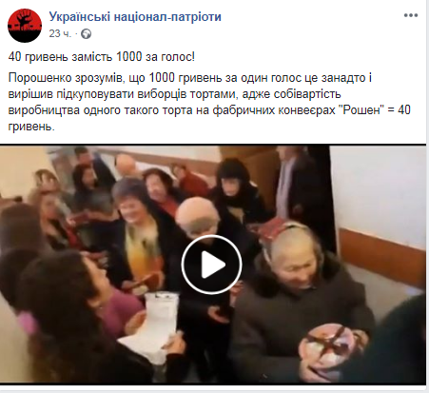Click the page's red hand avatar
This screenshot has height=393, width=429.
pyautogui.click(x=25, y=26)
